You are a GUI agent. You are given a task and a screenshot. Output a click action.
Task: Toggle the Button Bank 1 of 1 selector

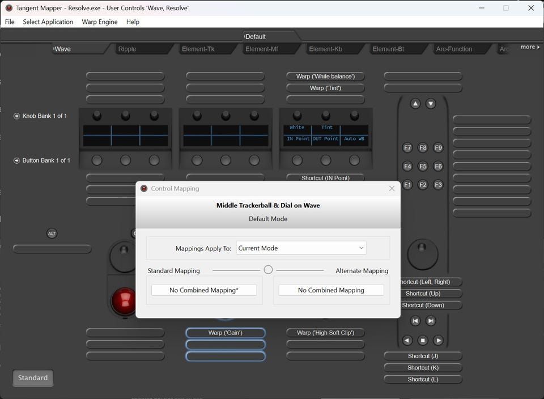[17, 160]
